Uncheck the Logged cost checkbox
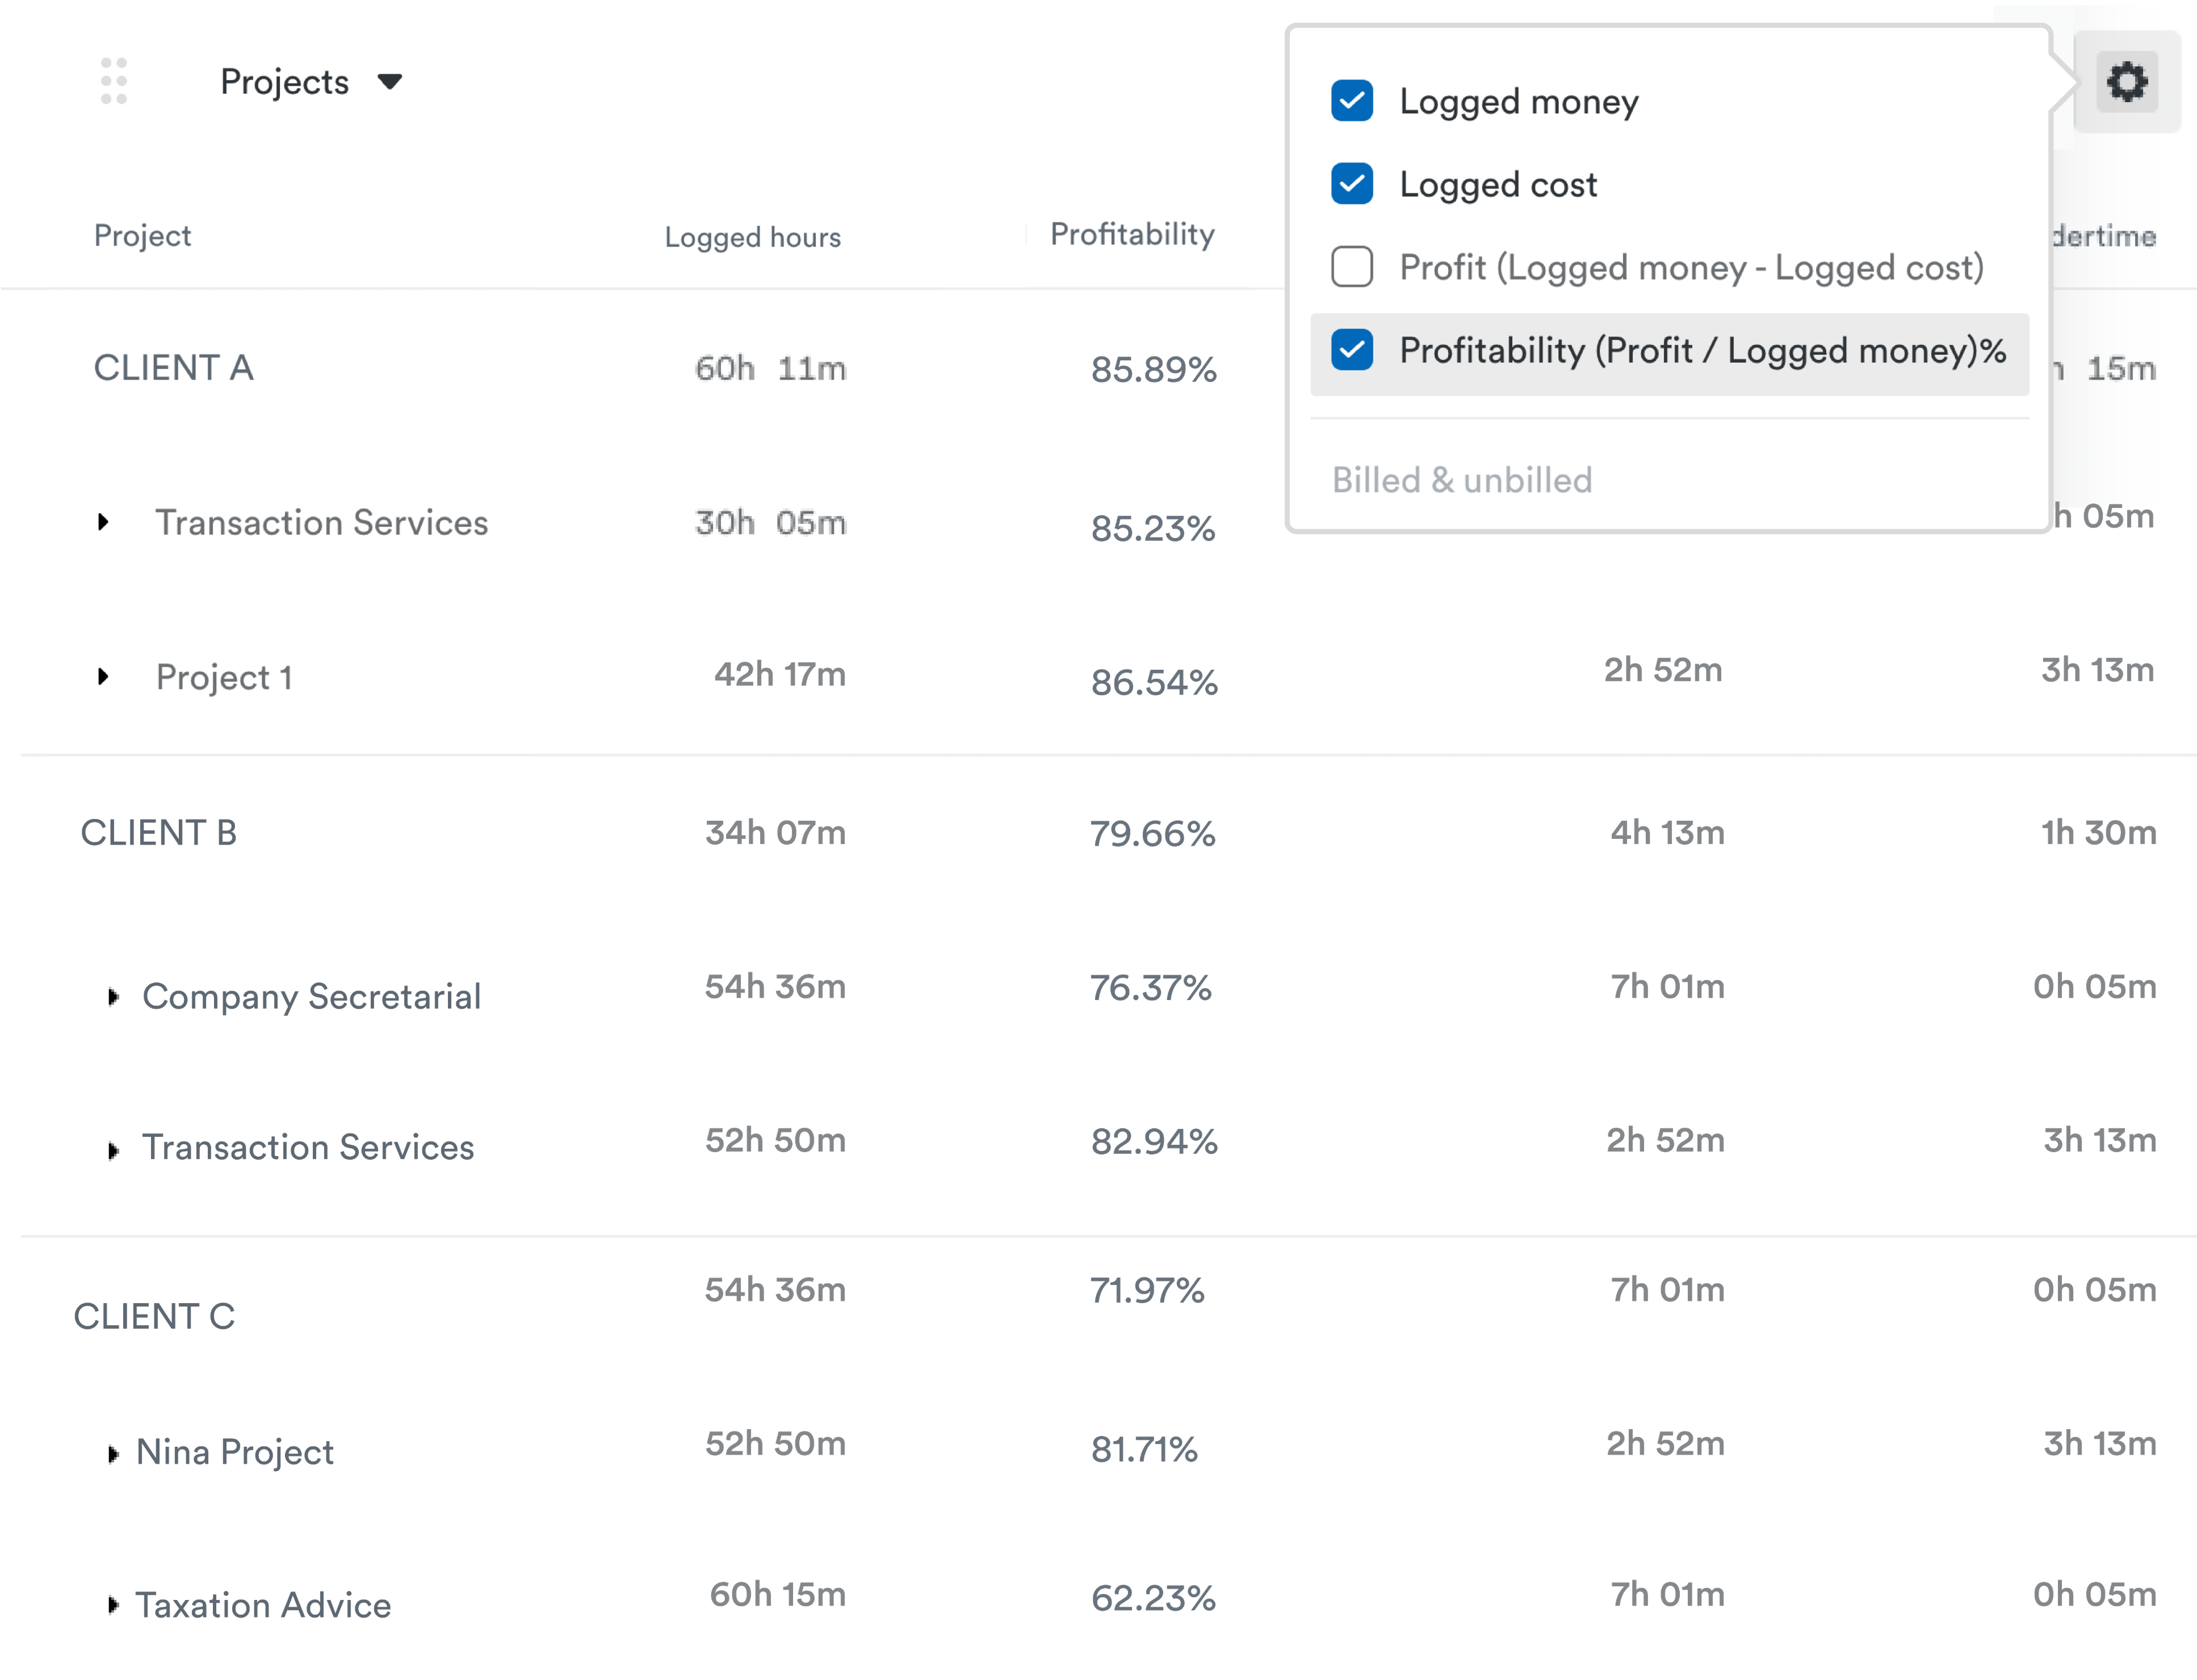 (1352, 184)
